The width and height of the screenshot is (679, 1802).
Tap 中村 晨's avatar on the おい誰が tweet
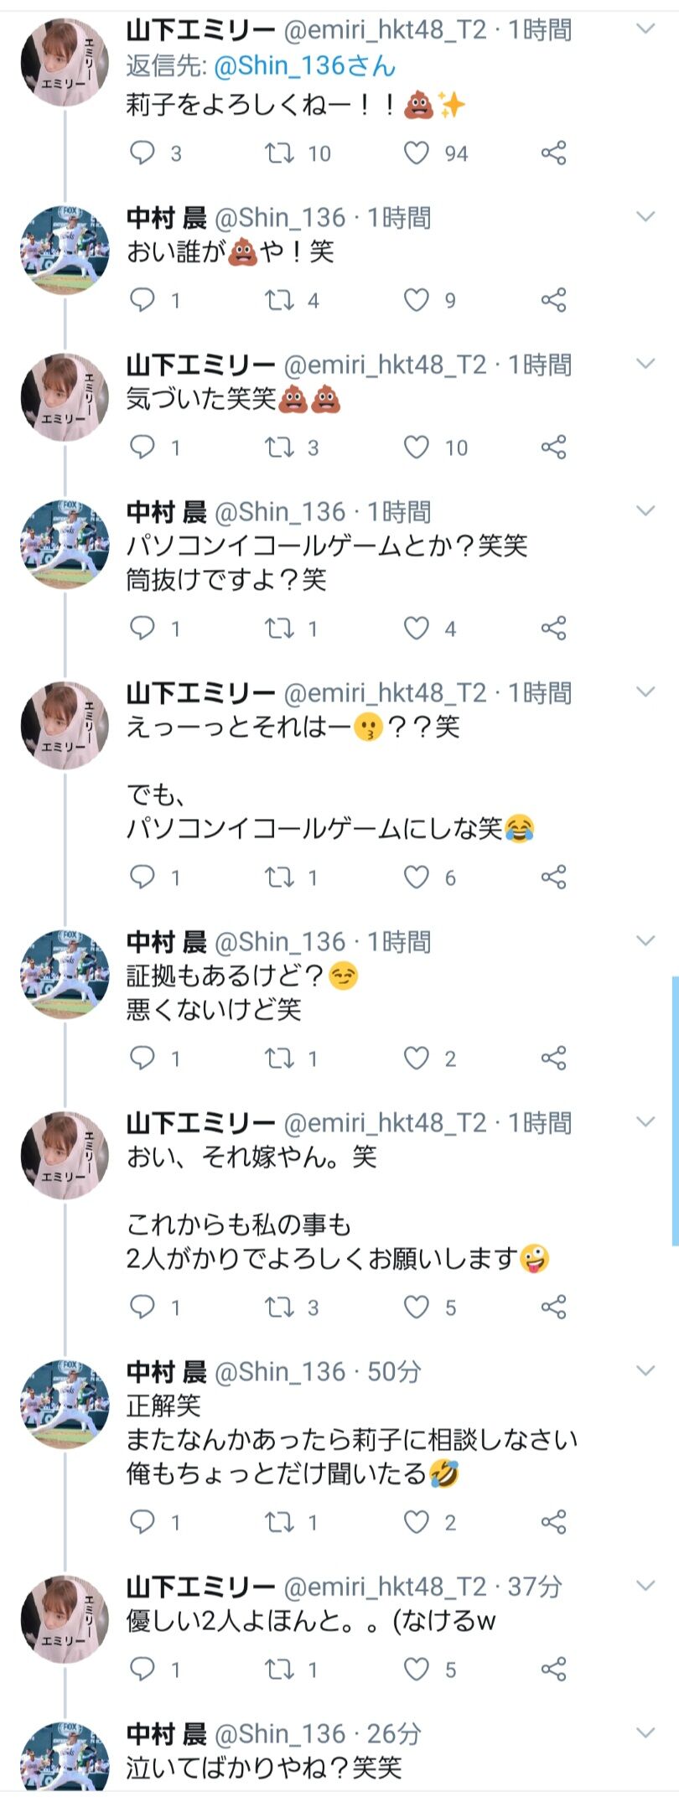point(65,250)
